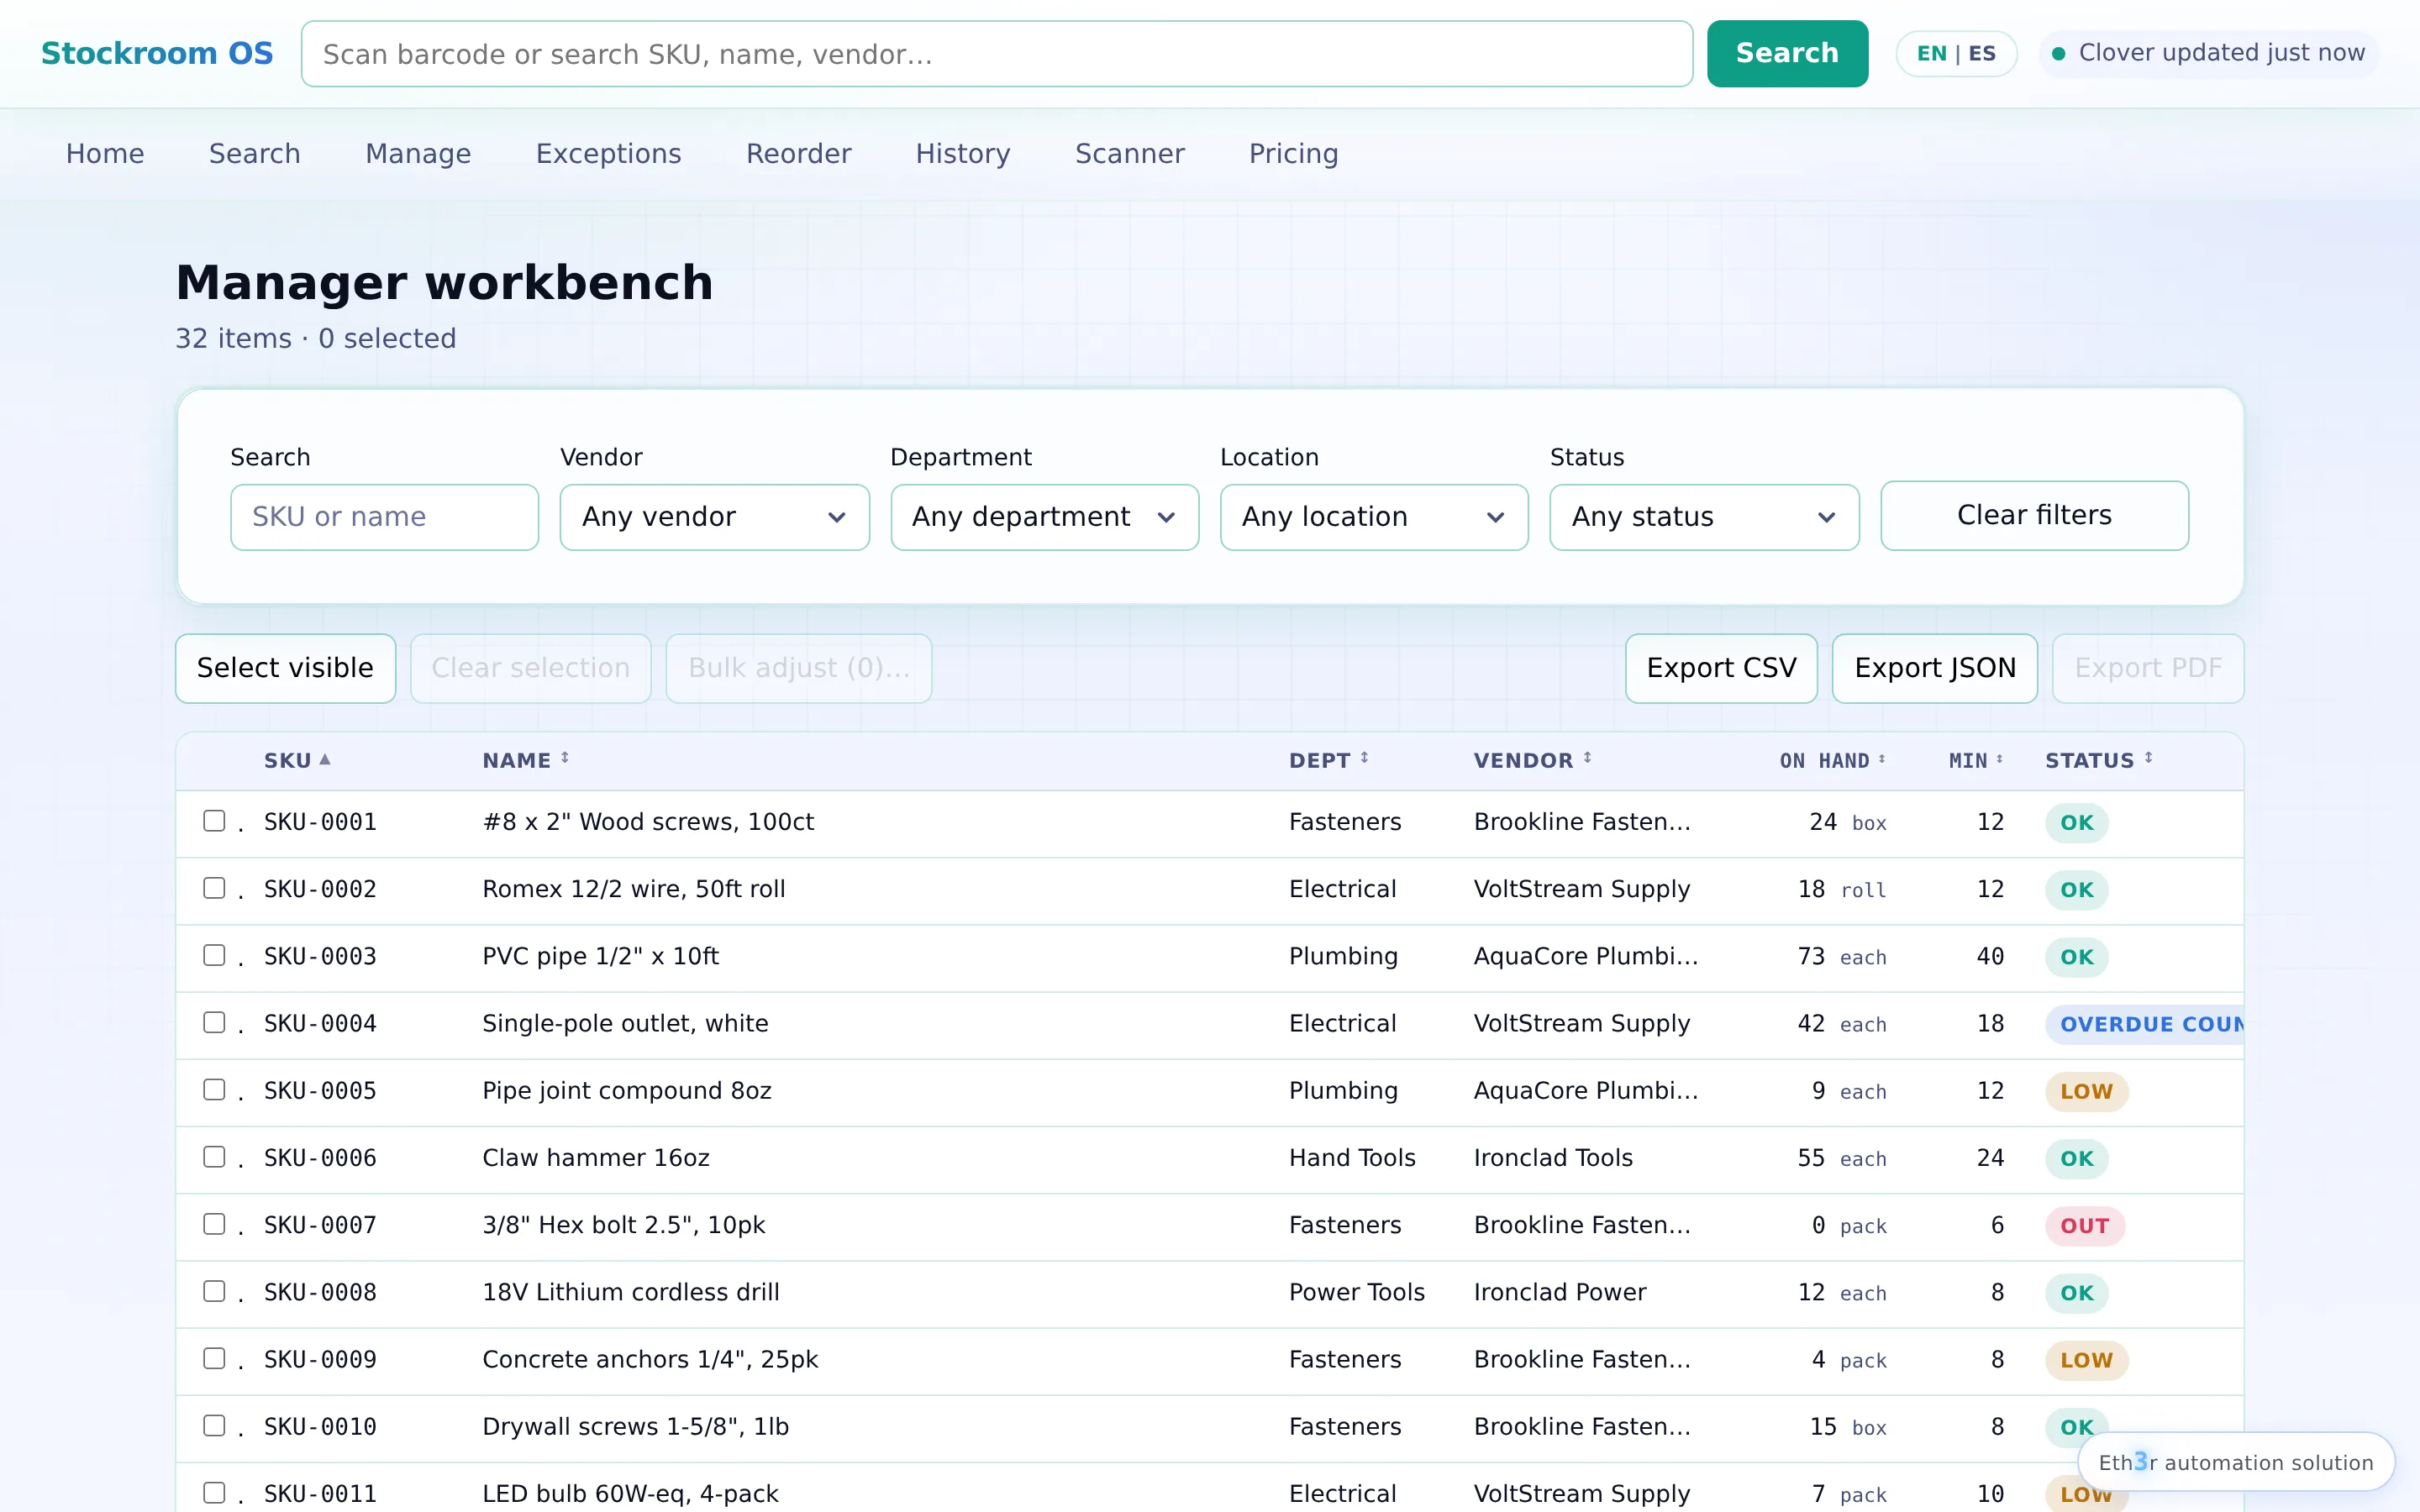The image size is (2420, 1512).
Task: Switch to the Manage page
Action: tap(418, 154)
